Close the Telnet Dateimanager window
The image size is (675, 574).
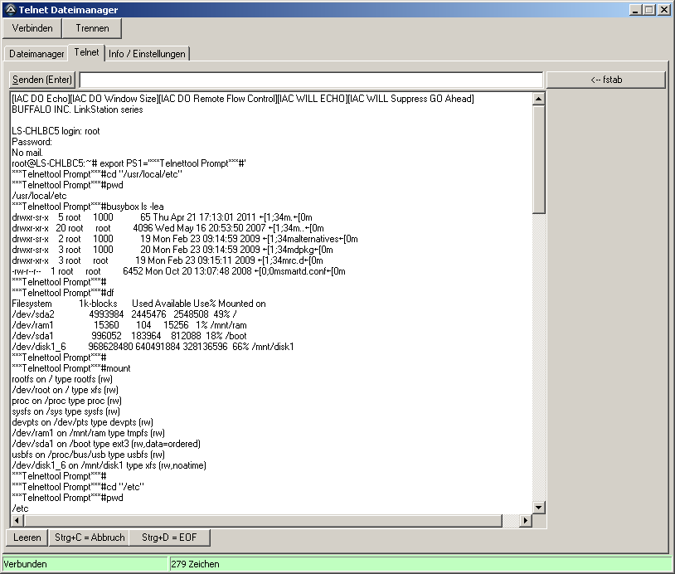tap(663, 10)
